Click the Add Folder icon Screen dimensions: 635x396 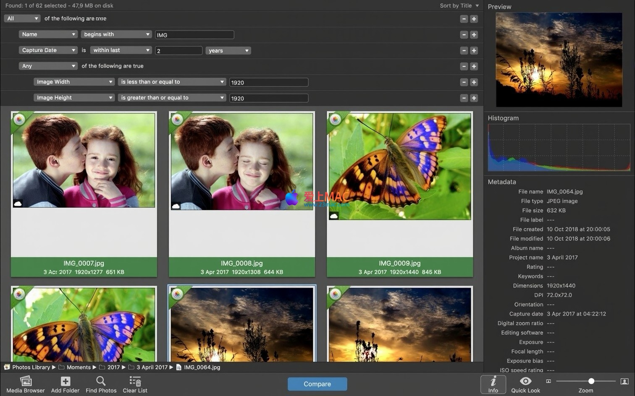click(x=65, y=381)
